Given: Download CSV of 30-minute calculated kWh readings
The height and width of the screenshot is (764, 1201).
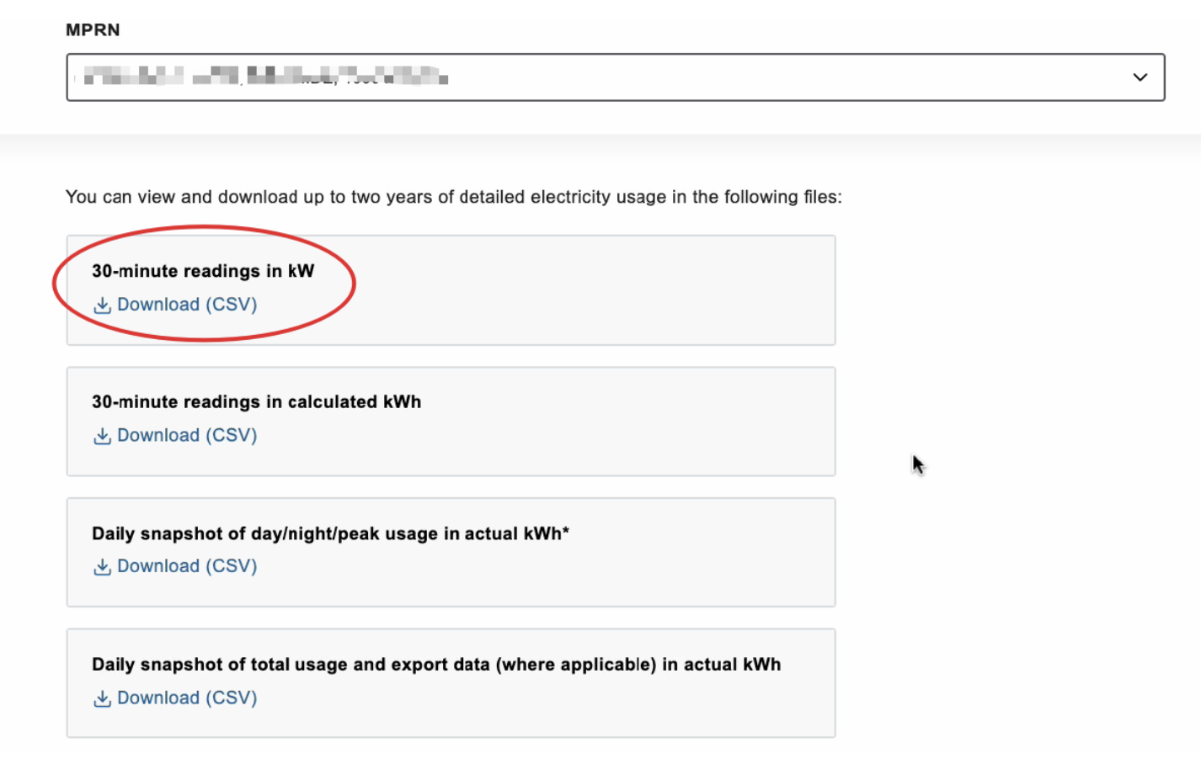Looking at the screenshot, I should [x=186, y=435].
